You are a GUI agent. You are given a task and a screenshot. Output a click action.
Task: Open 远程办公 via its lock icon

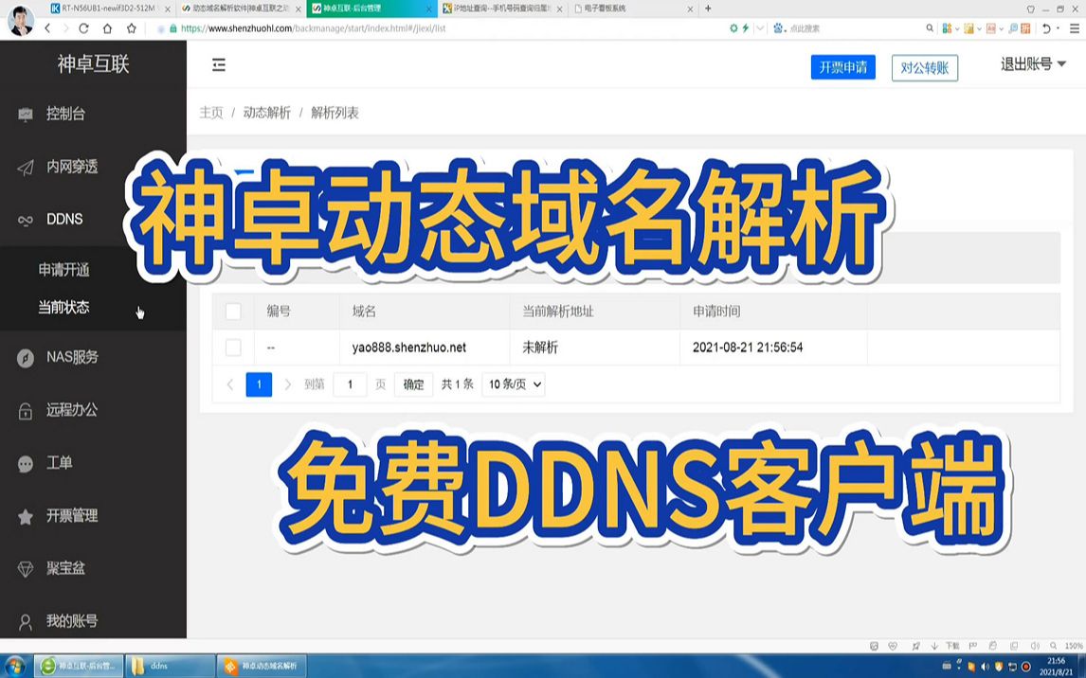pos(26,409)
